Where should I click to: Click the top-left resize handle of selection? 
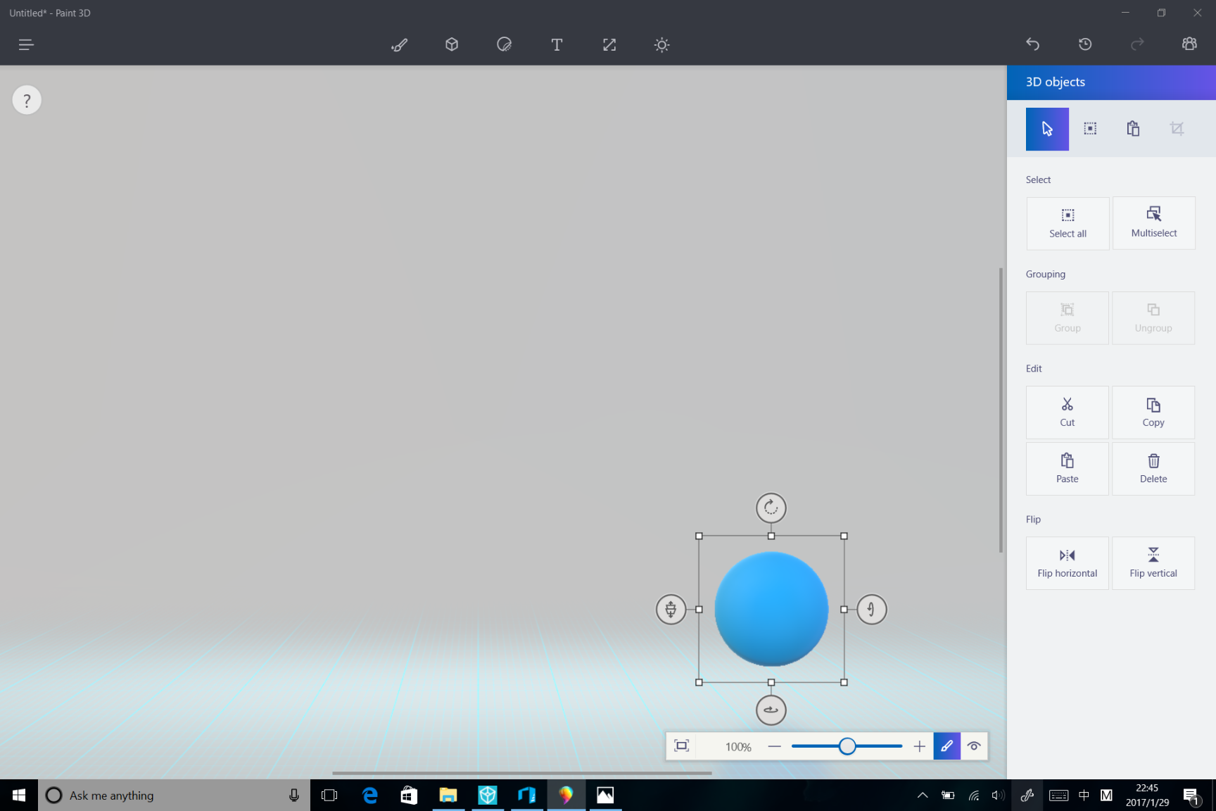click(x=699, y=536)
